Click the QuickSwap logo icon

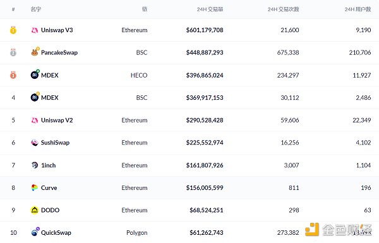click(x=35, y=232)
